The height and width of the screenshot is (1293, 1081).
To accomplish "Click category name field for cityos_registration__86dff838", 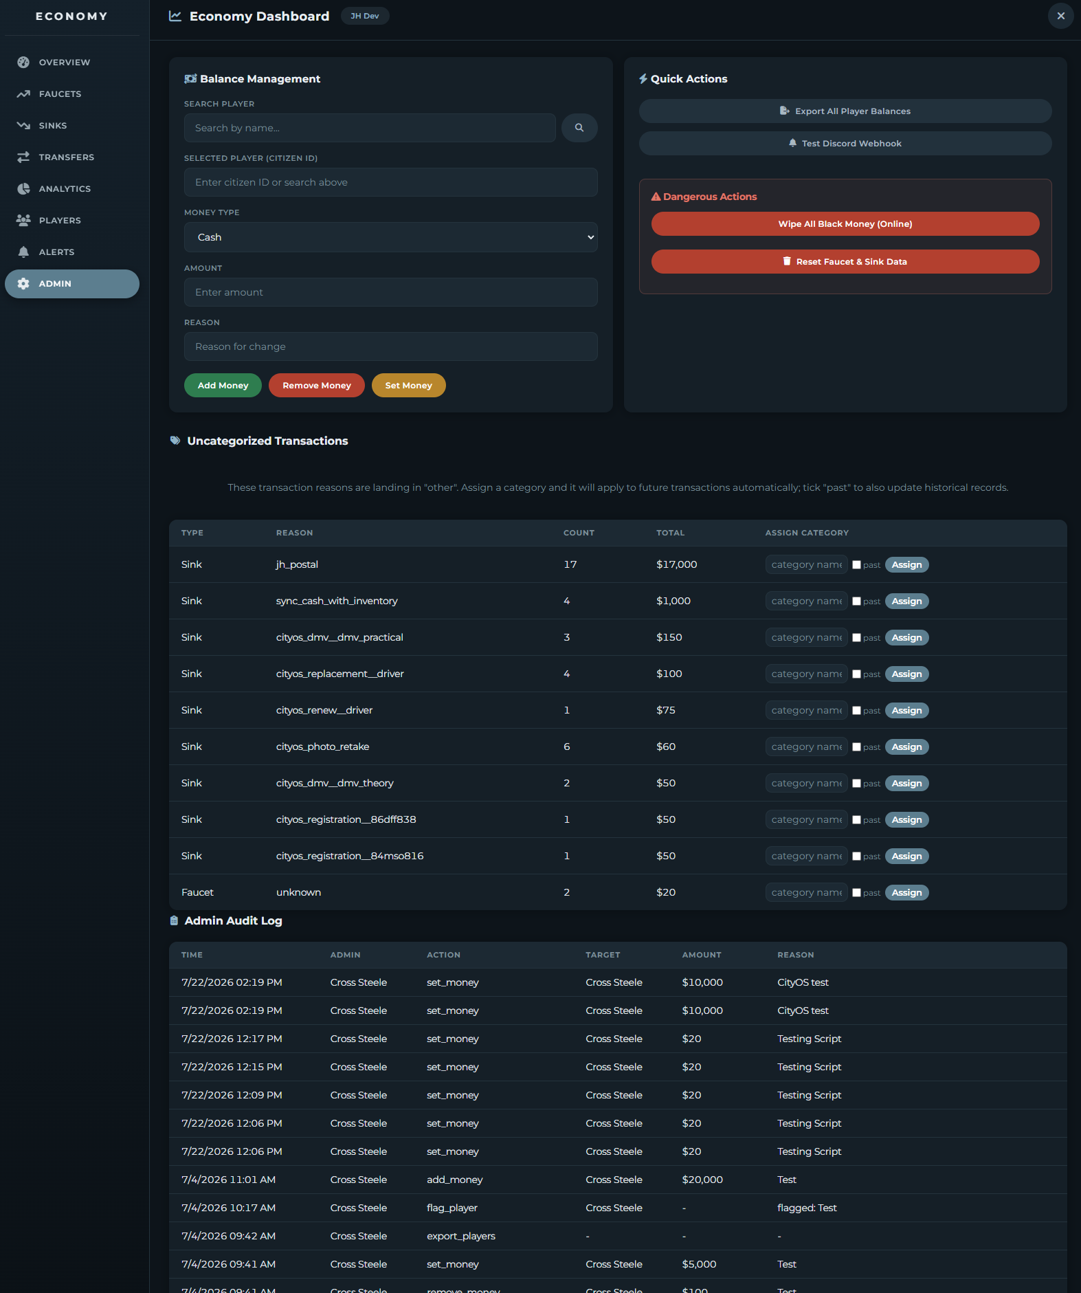I will coord(807,820).
